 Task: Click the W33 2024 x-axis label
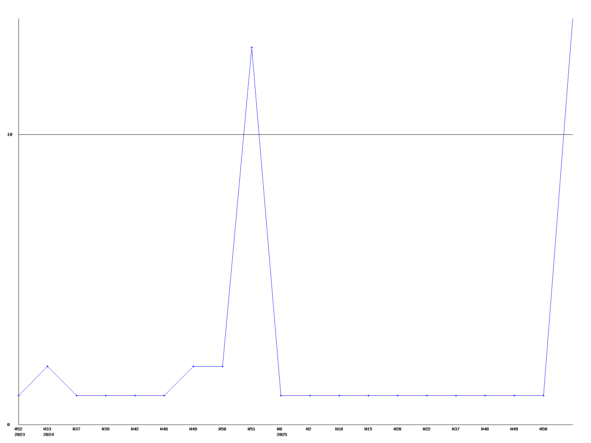(48, 432)
